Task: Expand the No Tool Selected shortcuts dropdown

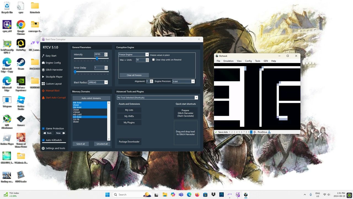Action: (157, 98)
